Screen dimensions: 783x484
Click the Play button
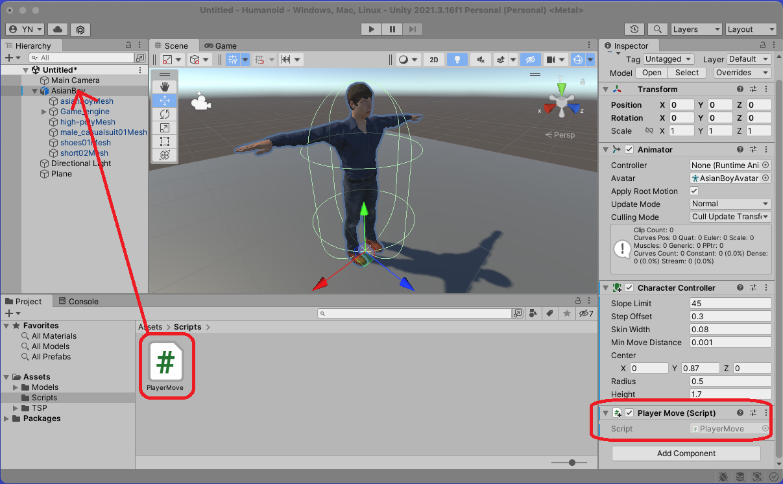[372, 29]
